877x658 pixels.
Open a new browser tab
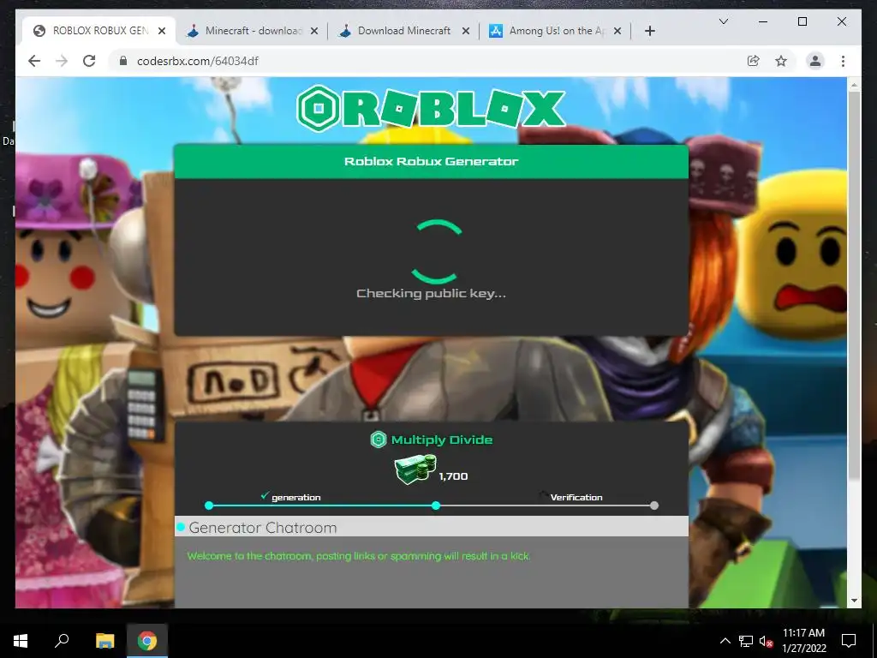coord(649,32)
